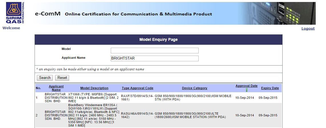Sort by Device Category column header

click(x=194, y=88)
